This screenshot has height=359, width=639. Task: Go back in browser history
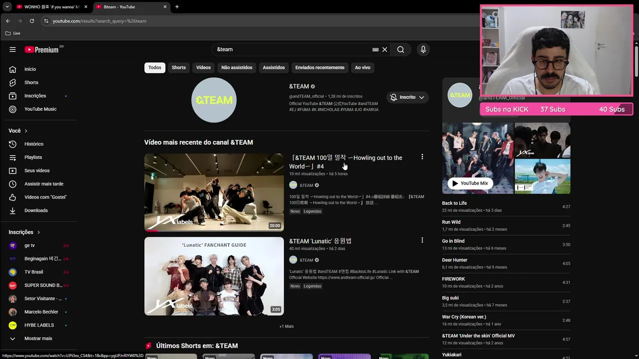(8, 21)
